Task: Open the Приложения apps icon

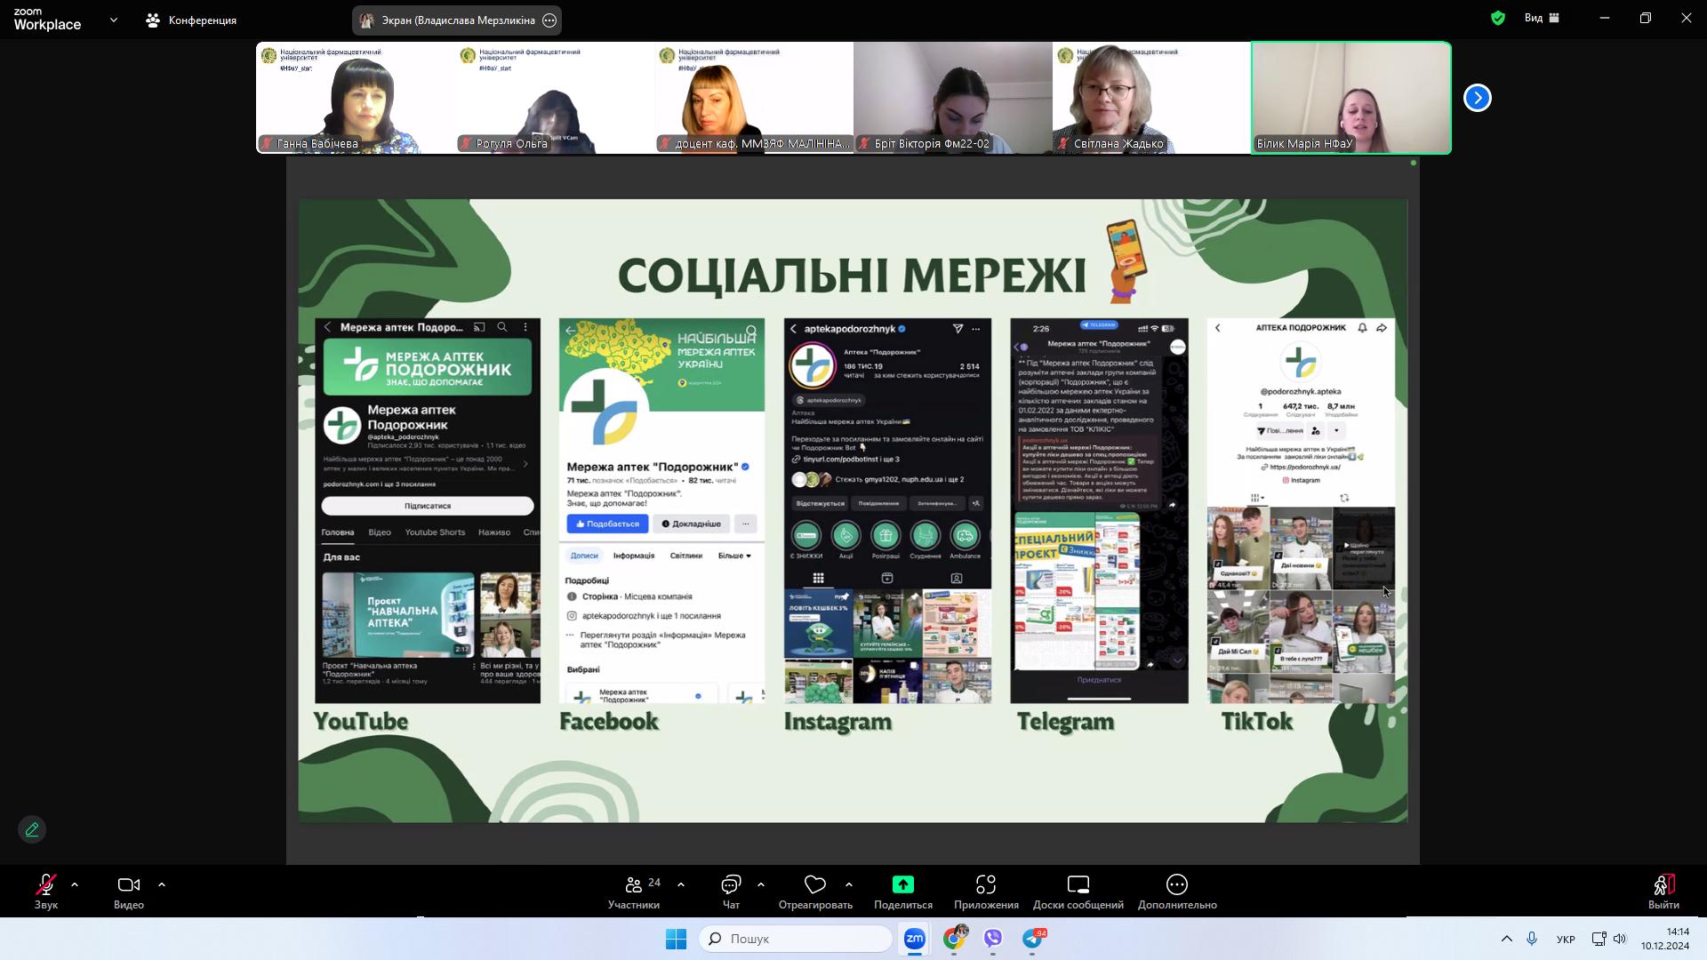Action: (x=986, y=892)
